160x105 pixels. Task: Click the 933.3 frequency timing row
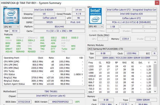120,79
